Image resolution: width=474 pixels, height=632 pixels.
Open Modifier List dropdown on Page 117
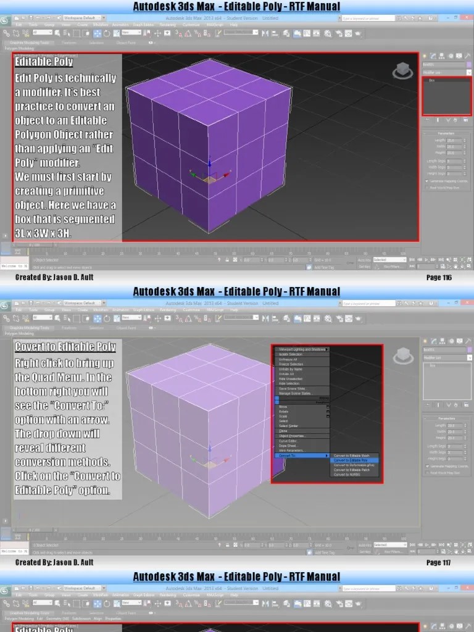pos(447,357)
